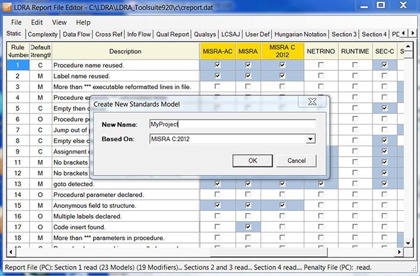Viewport: 420px width, 276px height.
Task: Open the Info Flow tab
Action: click(x=139, y=34)
